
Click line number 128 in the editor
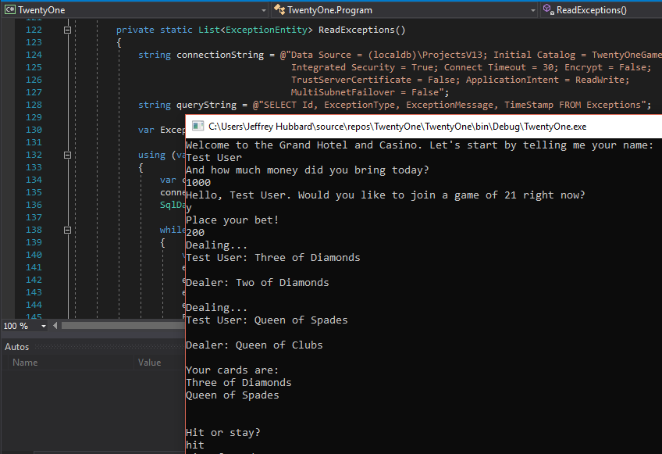point(34,105)
